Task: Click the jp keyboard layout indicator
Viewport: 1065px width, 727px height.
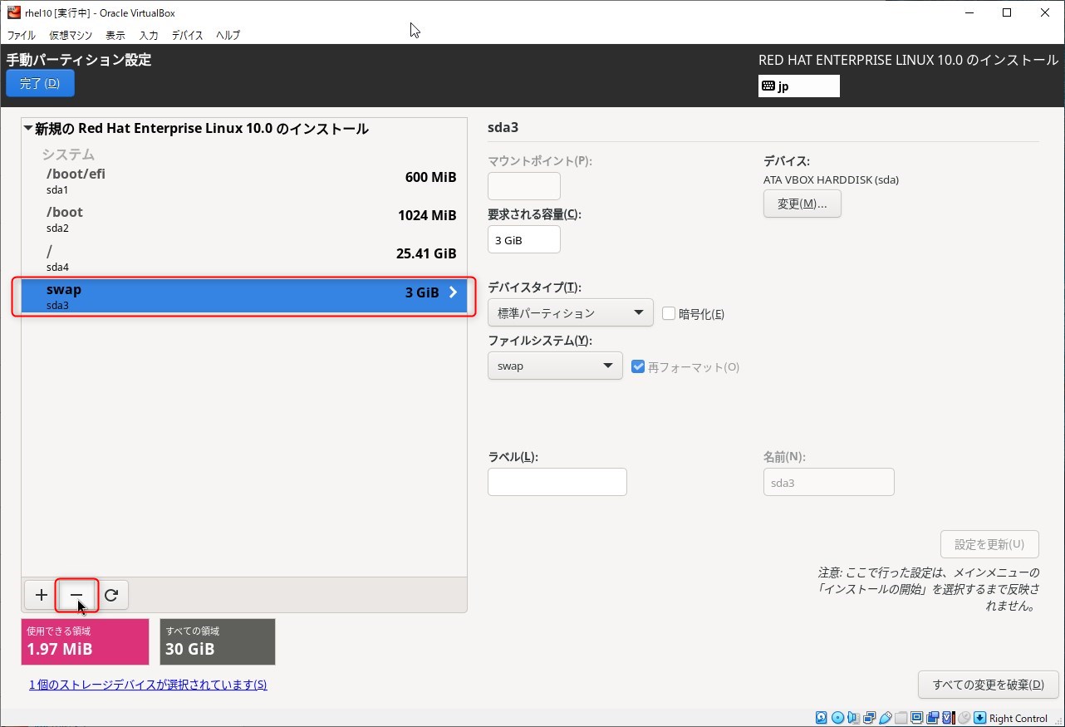Action: tap(798, 86)
